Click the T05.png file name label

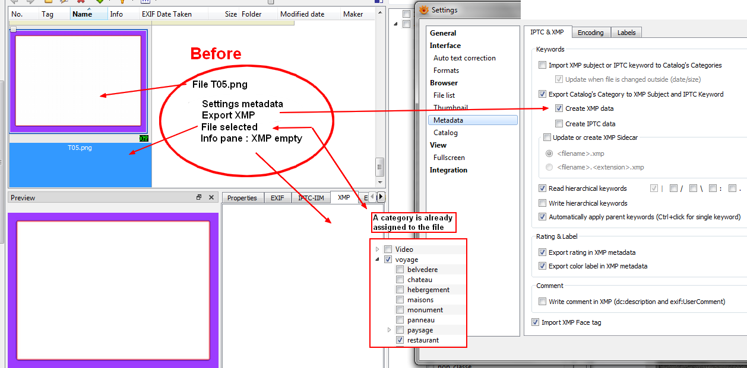(80, 148)
